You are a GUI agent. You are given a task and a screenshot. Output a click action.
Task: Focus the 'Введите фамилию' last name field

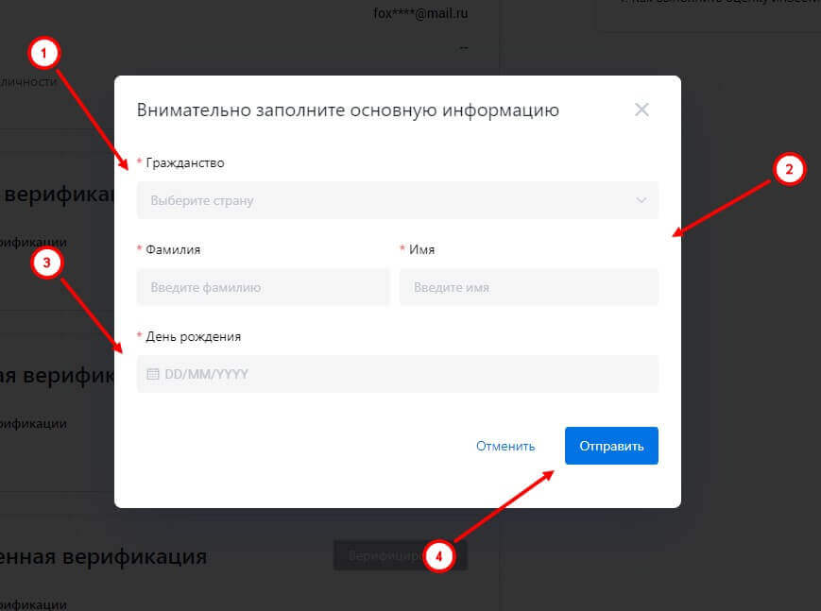point(264,287)
